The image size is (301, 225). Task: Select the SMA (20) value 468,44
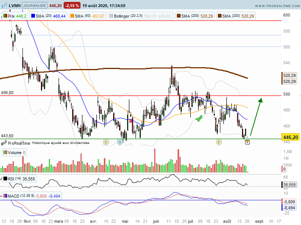click(59, 16)
